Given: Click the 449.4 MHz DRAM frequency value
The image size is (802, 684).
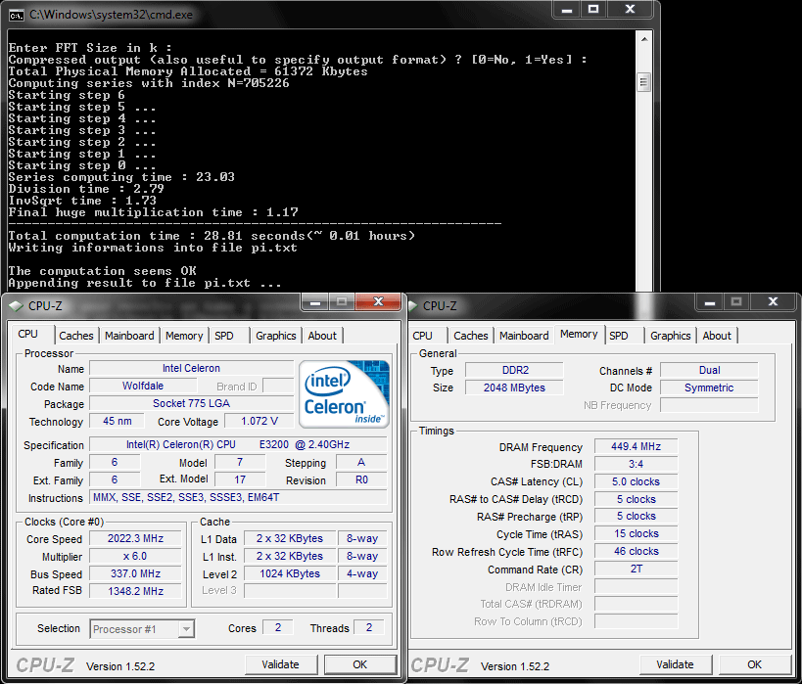Looking at the screenshot, I should [x=637, y=446].
